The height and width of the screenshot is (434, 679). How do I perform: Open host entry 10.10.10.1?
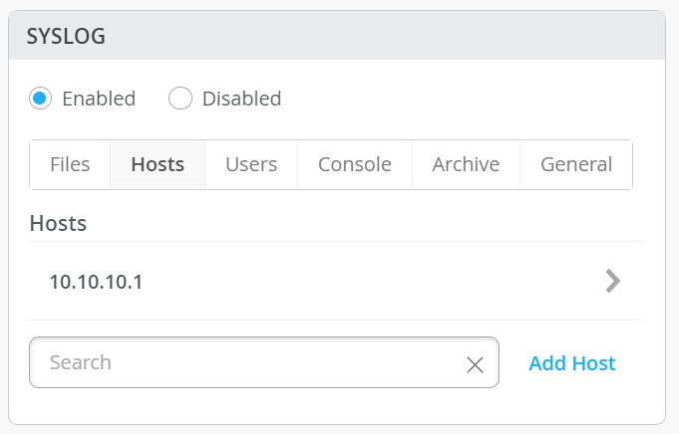click(x=96, y=282)
